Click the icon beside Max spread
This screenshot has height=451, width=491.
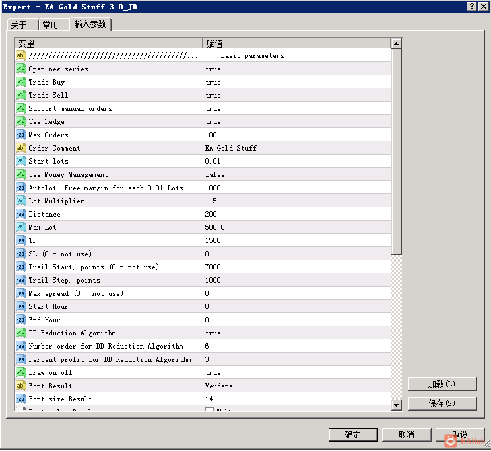pos(21,293)
